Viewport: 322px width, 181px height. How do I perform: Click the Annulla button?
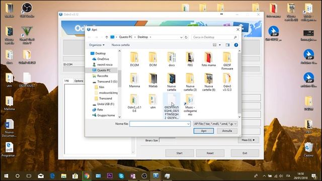pyautogui.click(x=227, y=131)
